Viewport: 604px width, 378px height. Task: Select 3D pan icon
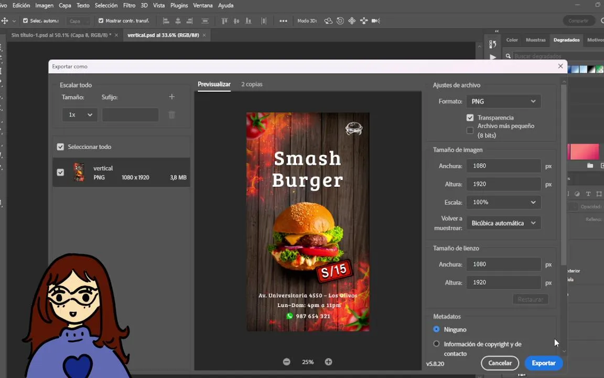tap(352, 21)
